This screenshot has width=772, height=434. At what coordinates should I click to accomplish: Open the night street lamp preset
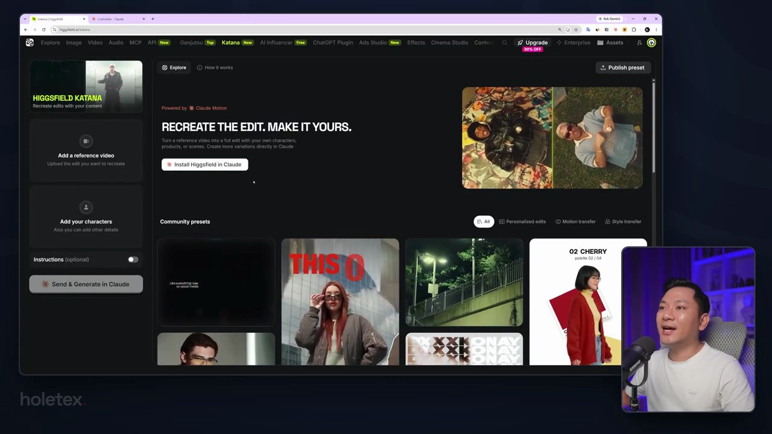(464, 283)
